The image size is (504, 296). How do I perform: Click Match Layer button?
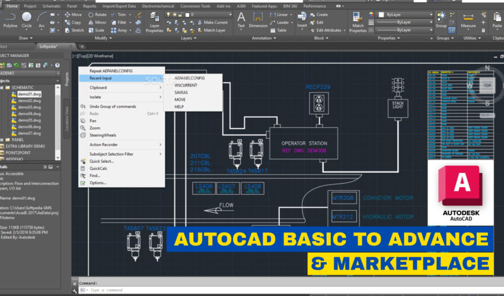coord(211,30)
